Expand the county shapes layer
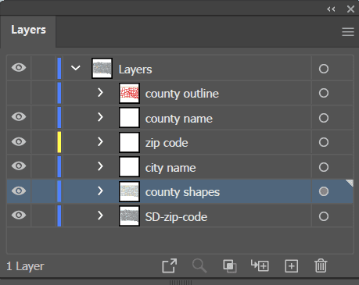Viewport: 359px width, 285px height. pyautogui.click(x=100, y=191)
